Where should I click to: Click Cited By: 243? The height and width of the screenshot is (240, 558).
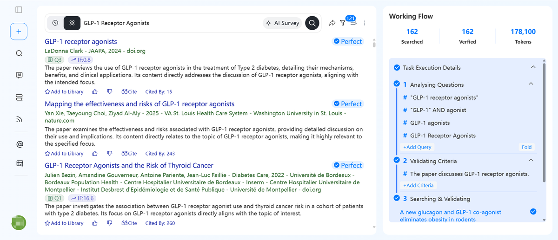coord(160,154)
